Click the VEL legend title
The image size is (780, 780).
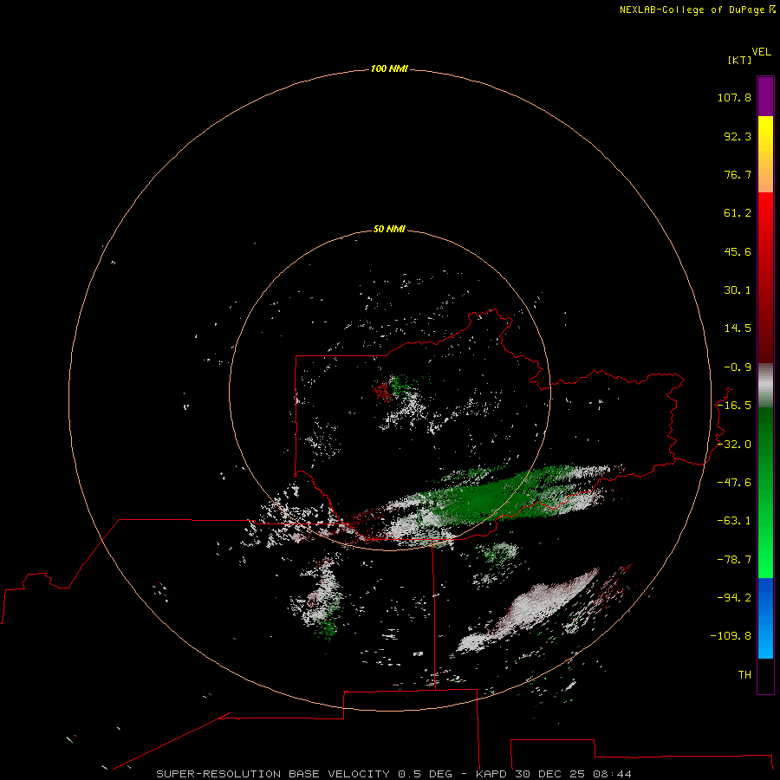762,52
